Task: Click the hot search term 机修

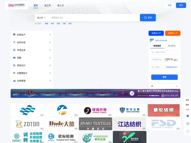Action: click(x=58, y=24)
